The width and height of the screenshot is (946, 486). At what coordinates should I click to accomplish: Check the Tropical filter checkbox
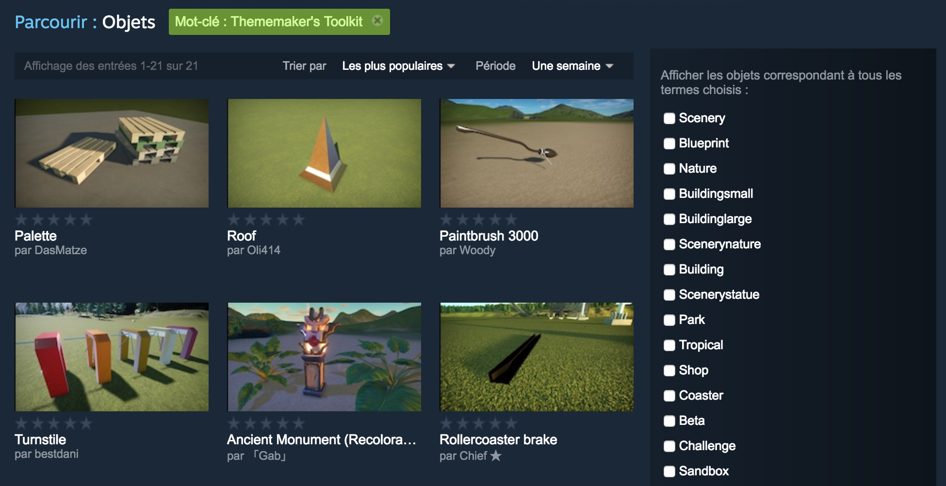pyautogui.click(x=669, y=345)
